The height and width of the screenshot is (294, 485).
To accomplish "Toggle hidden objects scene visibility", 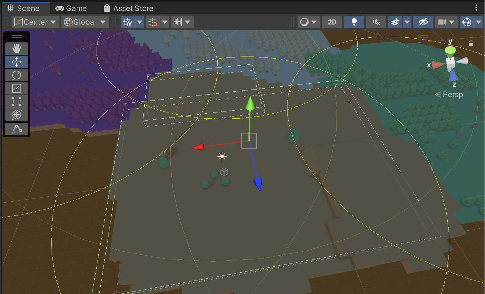I will coord(423,22).
